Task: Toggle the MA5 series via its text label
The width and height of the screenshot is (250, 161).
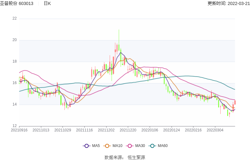Action: click(96, 146)
